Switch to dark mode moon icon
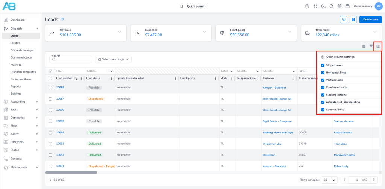The image size is (385, 189). coord(323,6)
